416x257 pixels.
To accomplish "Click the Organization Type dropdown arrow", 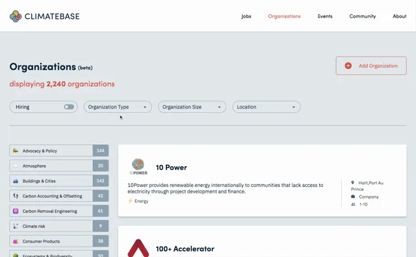I will tap(145, 107).
